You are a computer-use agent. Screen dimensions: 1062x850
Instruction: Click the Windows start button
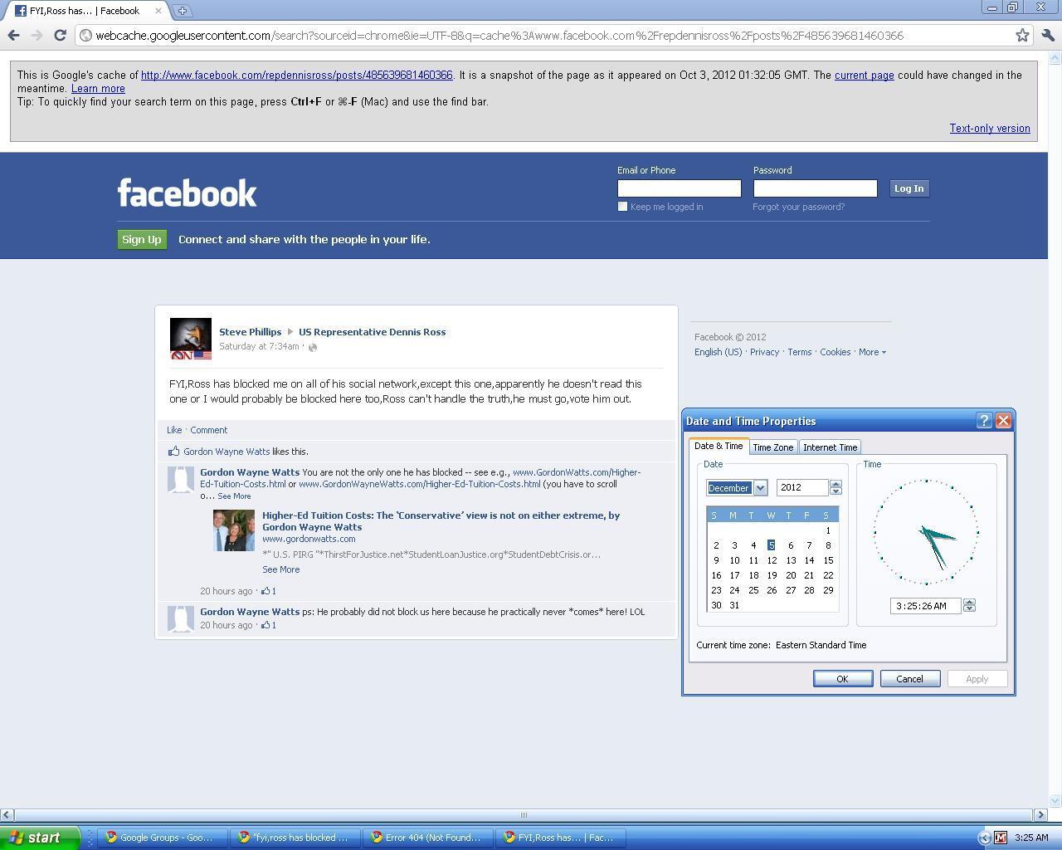(x=40, y=838)
